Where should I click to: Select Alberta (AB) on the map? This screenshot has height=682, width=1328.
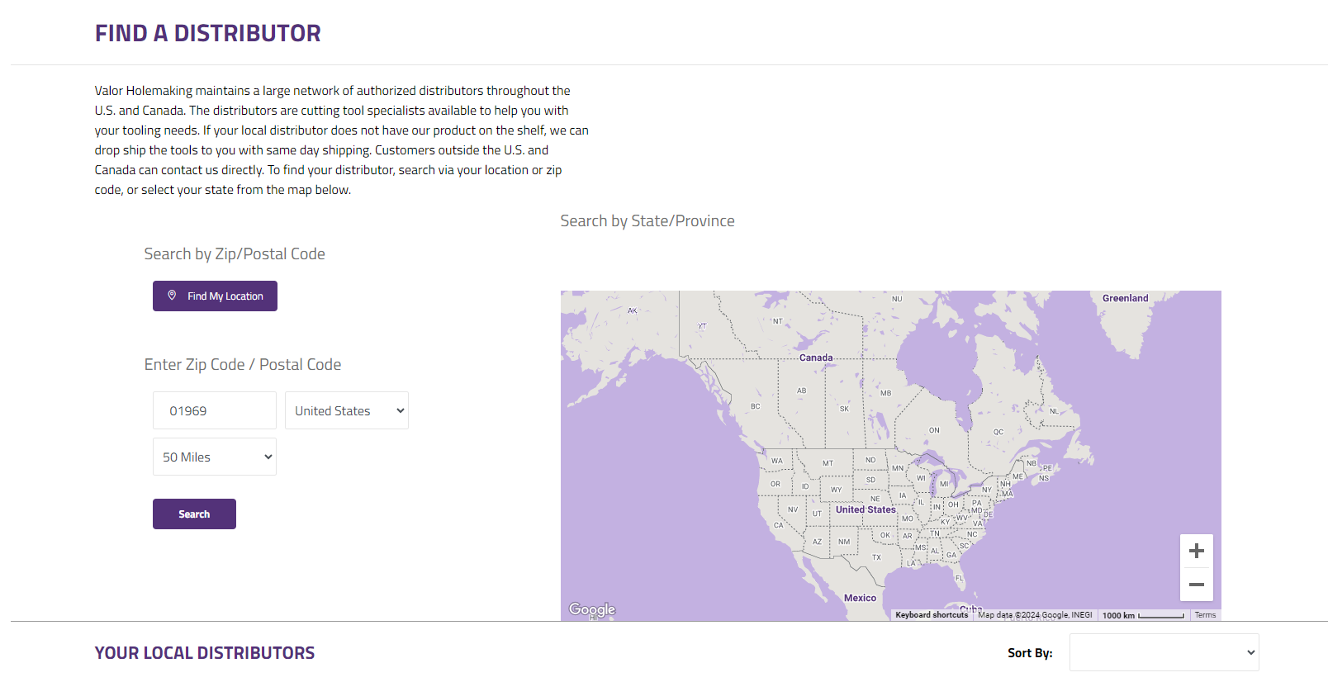801,391
